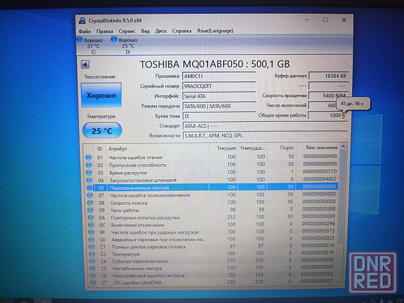The height and width of the screenshot is (303, 404).
Task: Select row Часы работы
Action: point(212,209)
